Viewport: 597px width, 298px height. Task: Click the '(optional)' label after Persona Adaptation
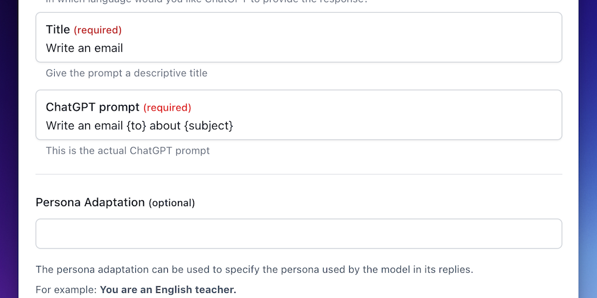click(x=171, y=203)
